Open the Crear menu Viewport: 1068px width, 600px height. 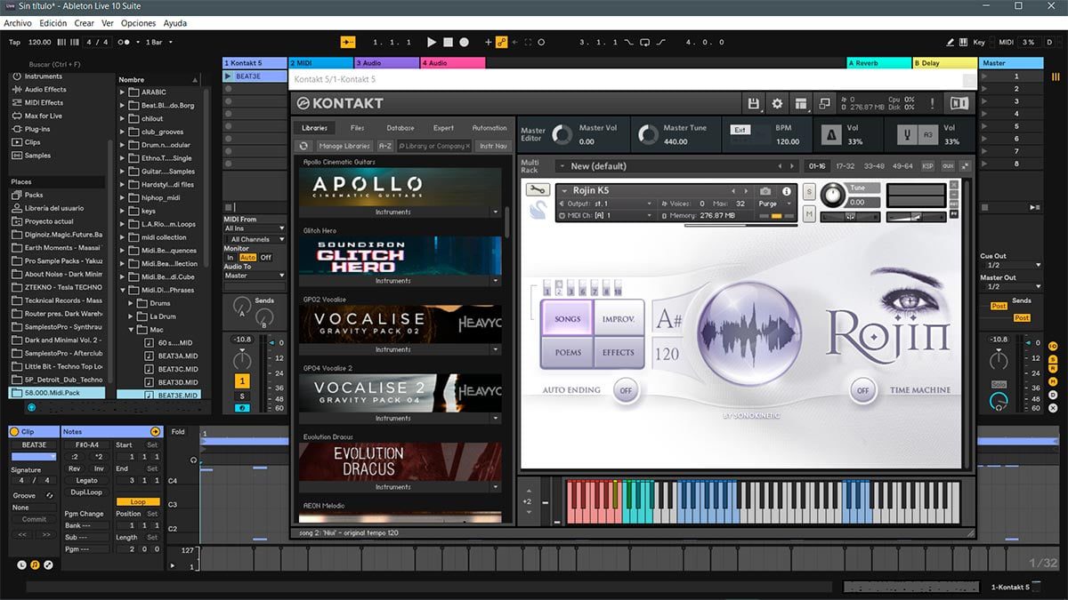point(85,23)
